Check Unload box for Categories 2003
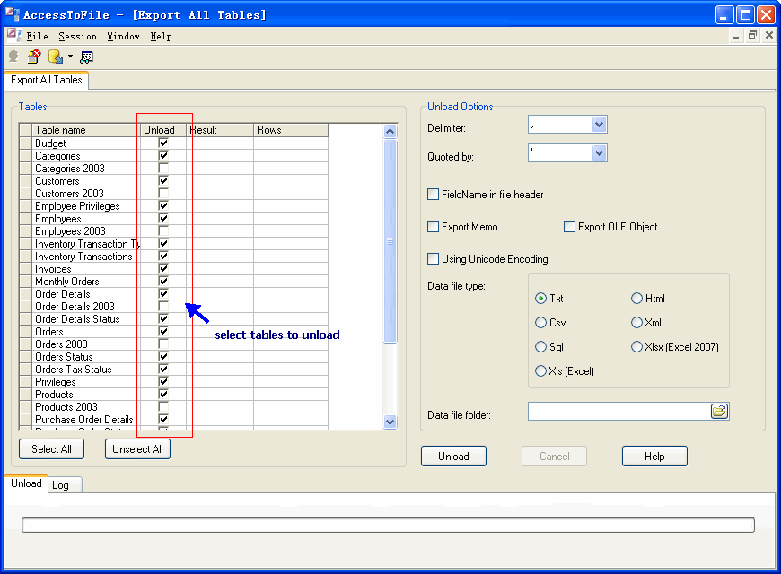The width and height of the screenshot is (781, 574). pyautogui.click(x=163, y=168)
